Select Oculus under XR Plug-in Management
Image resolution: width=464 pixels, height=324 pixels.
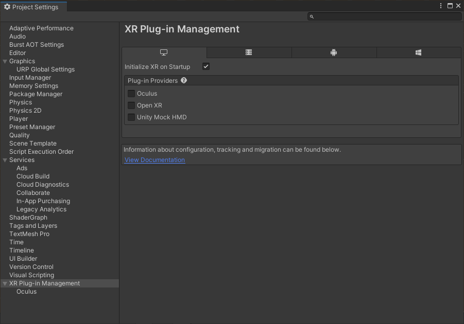coord(27,292)
